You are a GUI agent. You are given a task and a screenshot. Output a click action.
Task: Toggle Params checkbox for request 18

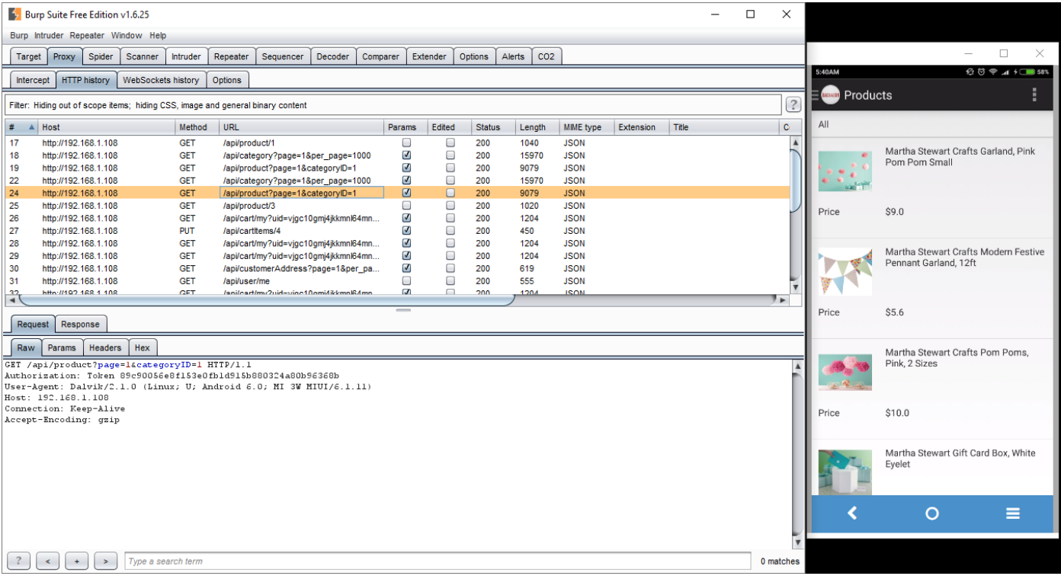click(x=406, y=155)
